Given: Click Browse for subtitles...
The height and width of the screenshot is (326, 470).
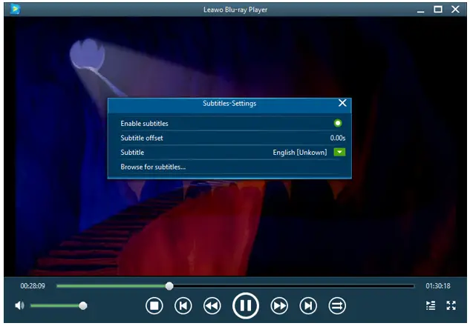Looking at the screenshot, I should [153, 167].
